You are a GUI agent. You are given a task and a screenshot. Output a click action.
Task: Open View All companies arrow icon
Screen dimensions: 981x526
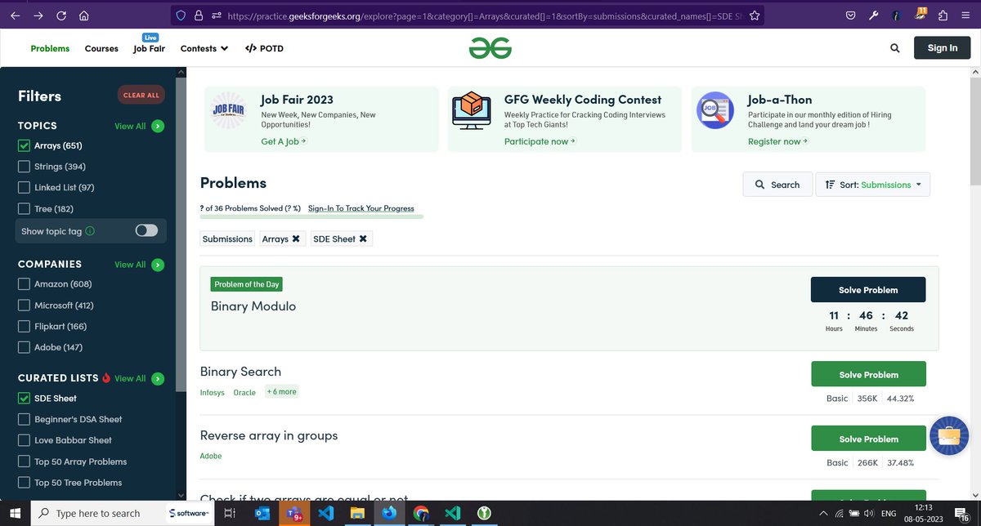(158, 265)
